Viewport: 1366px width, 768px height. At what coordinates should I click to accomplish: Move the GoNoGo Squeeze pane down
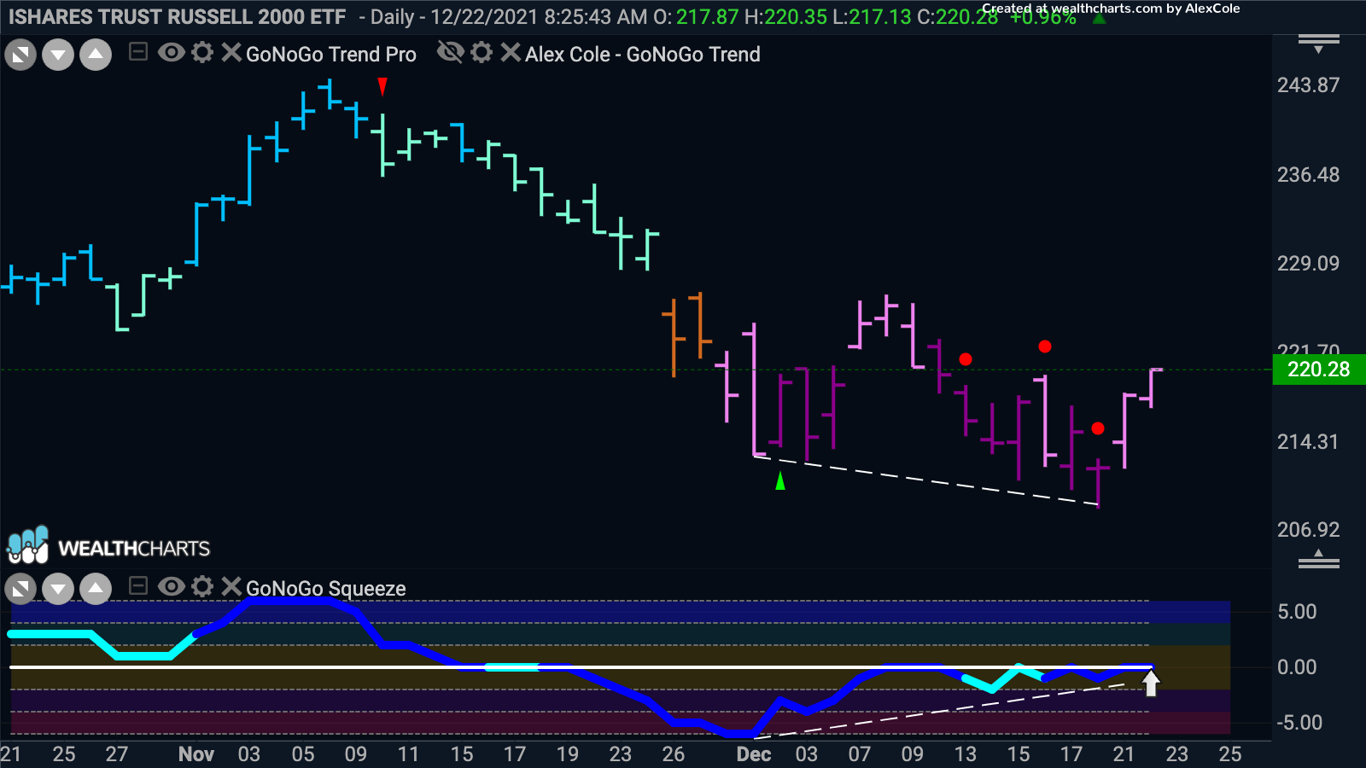coord(58,589)
